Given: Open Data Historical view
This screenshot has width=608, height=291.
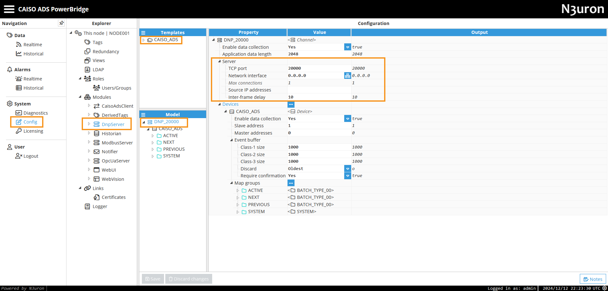Looking at the screenshot, I should click(30, 54).
